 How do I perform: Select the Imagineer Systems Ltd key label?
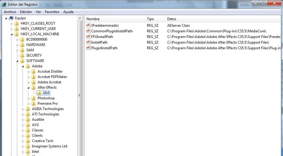pyautogui.click(x=49, y=146)
